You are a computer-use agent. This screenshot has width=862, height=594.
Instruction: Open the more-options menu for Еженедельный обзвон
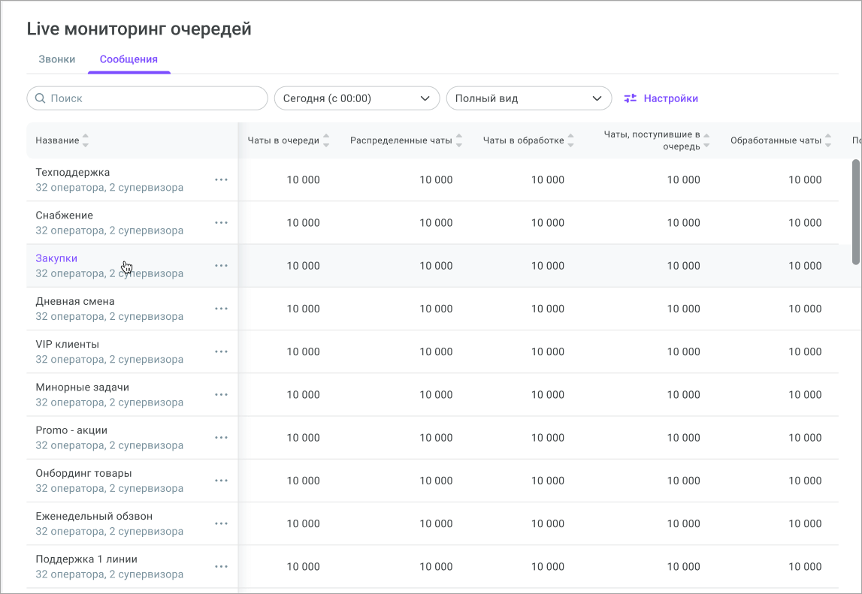click(x=221, y=523)
